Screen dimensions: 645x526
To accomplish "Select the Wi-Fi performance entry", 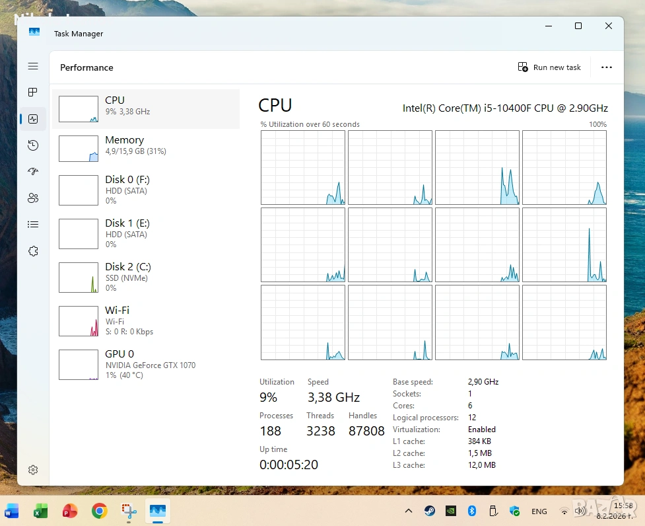I will coord(145,320).
